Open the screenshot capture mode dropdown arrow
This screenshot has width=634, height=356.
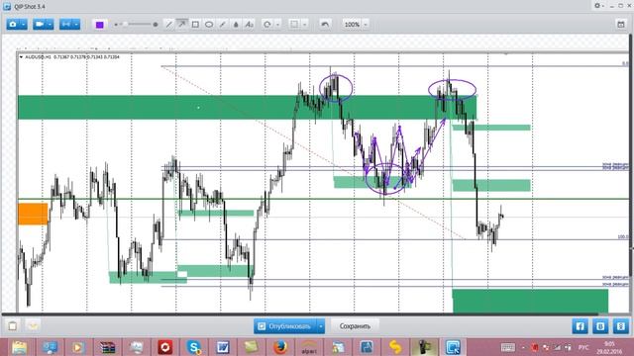(24, 25)
